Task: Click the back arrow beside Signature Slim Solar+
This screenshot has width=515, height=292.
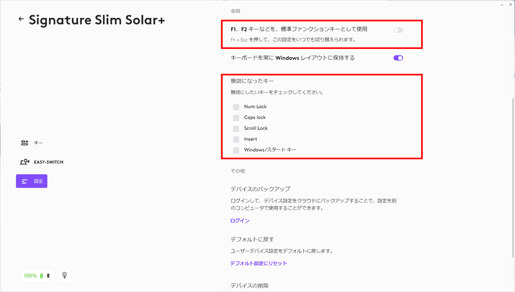Action: (x=21, y=19)
